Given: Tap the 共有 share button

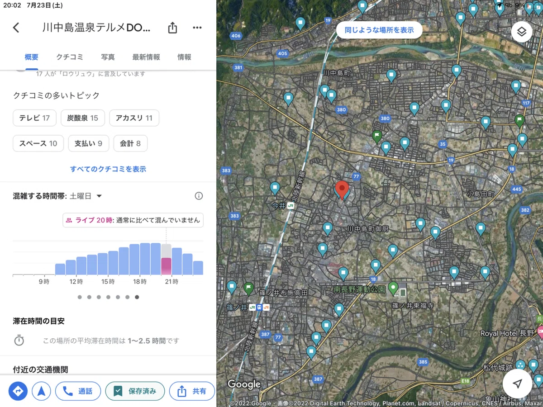Looking at the screenshot, I should [192, 391].
